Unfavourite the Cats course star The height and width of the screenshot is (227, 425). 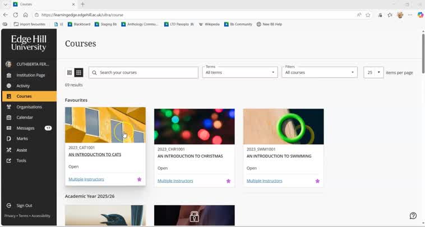pyautogui.click(x=139, y=179)
